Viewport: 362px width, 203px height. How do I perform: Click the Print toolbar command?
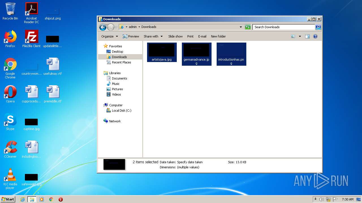tap(190, 36)
